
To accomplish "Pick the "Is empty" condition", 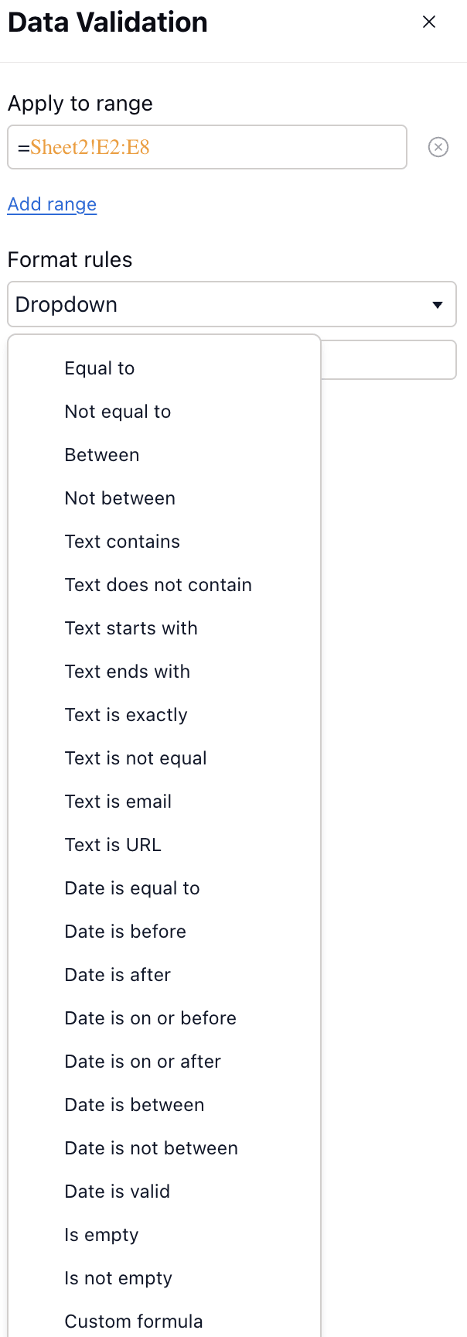I will click(x=101, y=1234).
